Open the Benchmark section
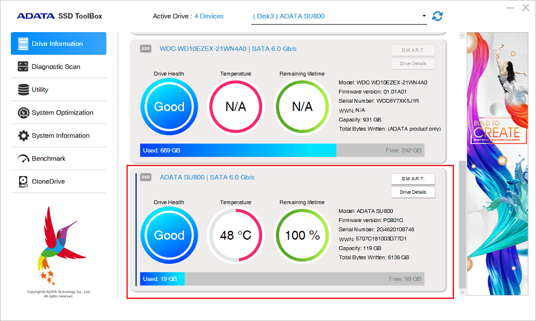 click(x=58, y=158)
